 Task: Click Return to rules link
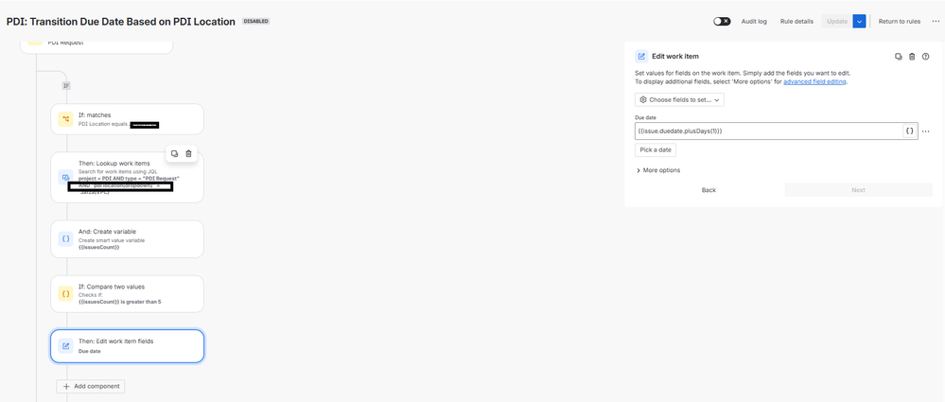click(900, 21)
